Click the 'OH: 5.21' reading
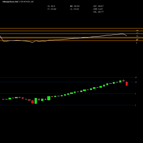 98,9
